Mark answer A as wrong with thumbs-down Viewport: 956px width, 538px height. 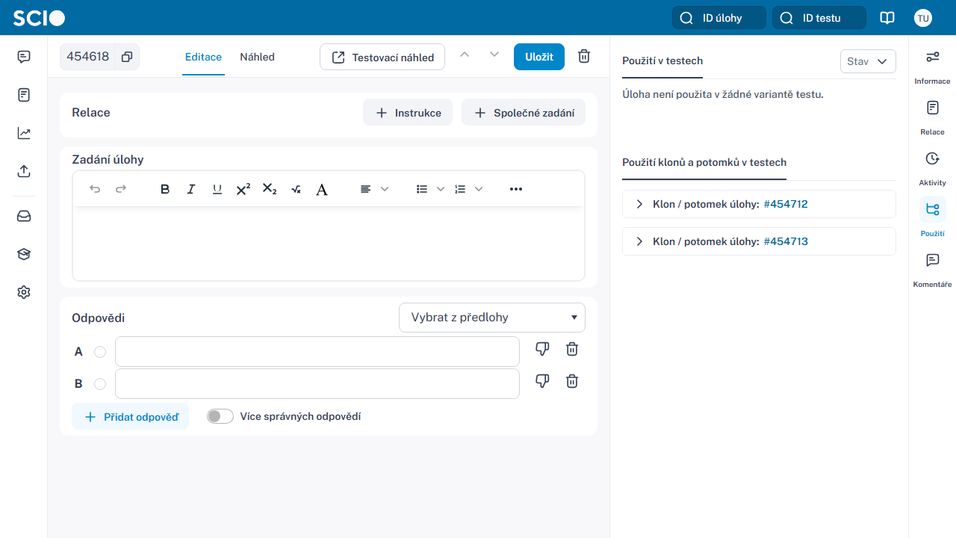point(543,349)
